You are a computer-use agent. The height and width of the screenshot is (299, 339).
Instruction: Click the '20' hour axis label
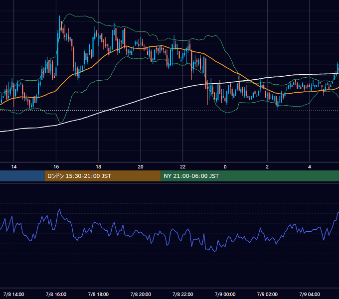pos(141,167)
